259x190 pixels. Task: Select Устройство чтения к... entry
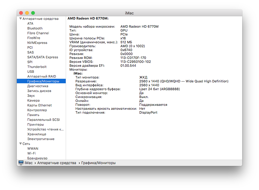(x=45, y=129)
